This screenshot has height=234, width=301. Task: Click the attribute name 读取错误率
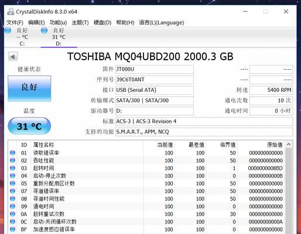46,153
